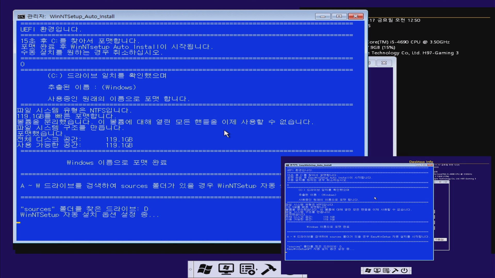Minimize the WinNTSetup_Auto_Install console window
This screenshot has width=495, height=278.
pos(323,16)
